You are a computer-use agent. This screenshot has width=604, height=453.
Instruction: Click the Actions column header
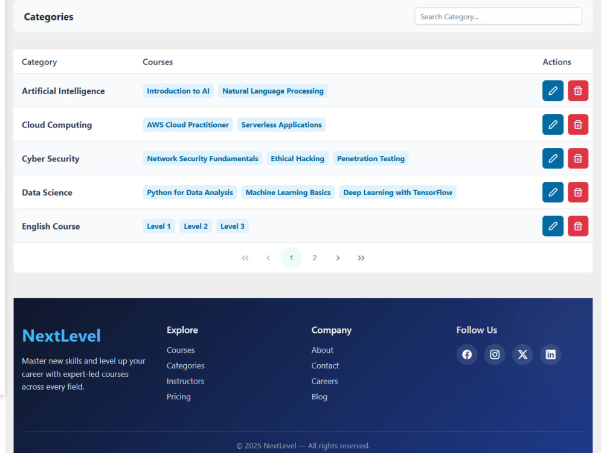point(557,62)
